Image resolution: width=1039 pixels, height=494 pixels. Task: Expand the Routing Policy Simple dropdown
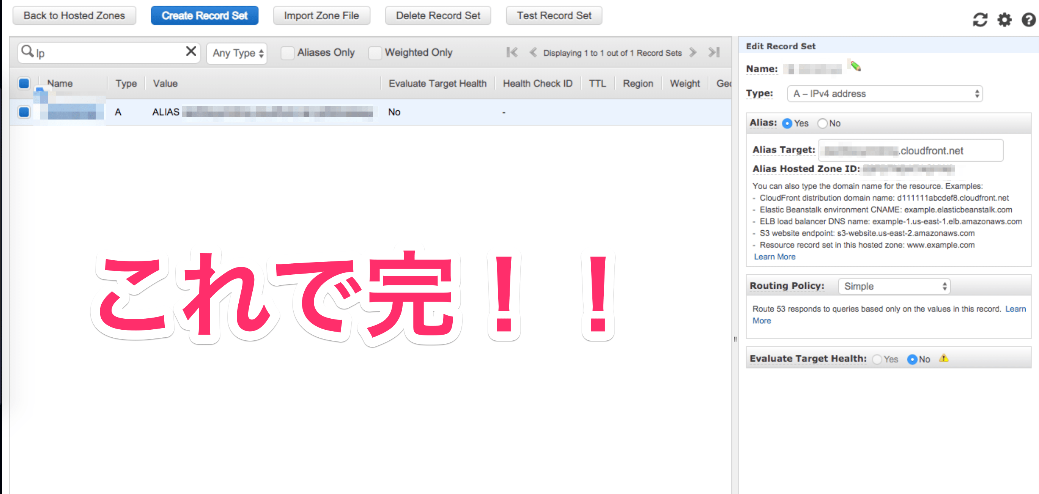click(894, 286)
